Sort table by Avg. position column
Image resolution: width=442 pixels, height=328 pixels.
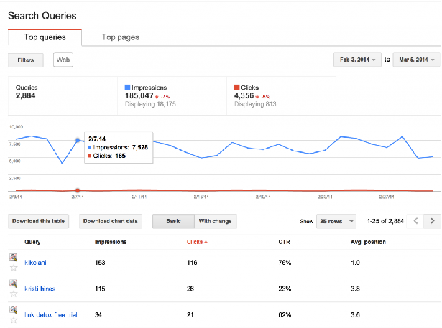tap(368, 242)
